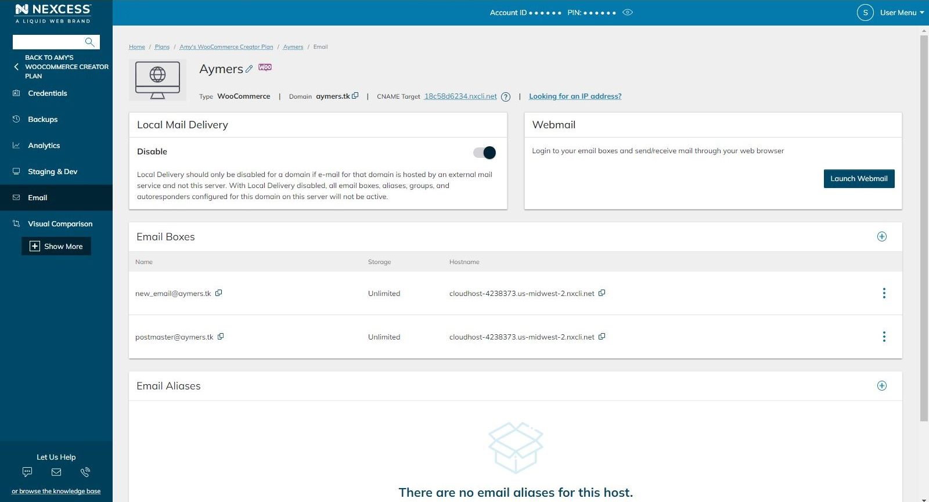Click the CNAME Target help question icon
This screenshot has width=929, height=502.
point(506,97)
